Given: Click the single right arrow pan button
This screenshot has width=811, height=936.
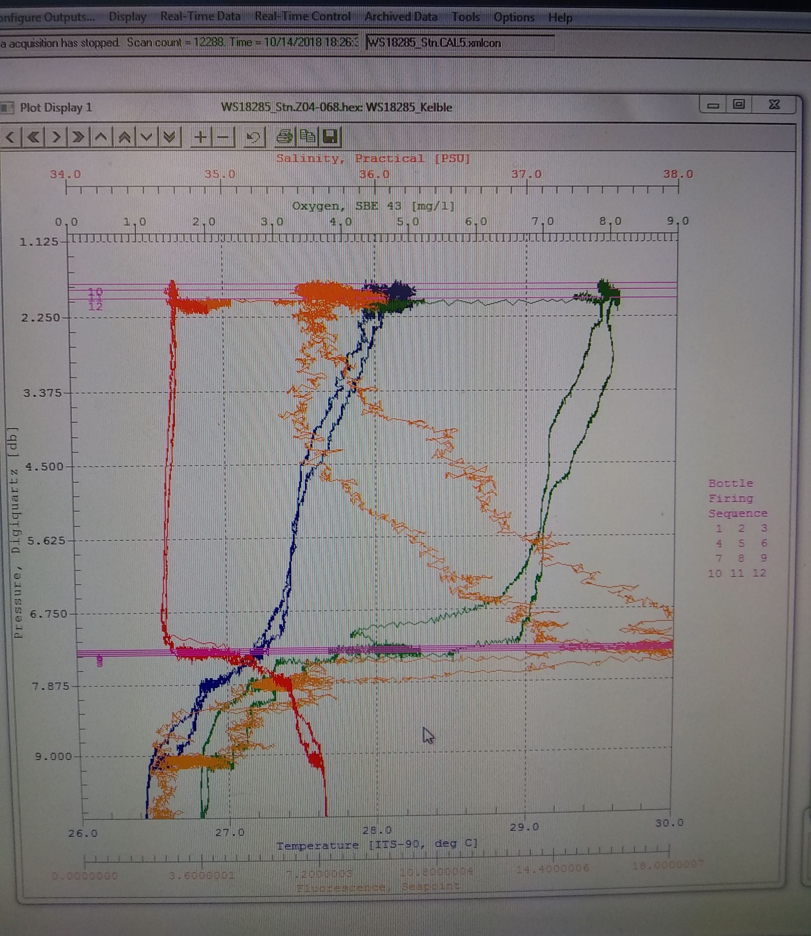Looking at the screenshot, I should click(56, 137).
